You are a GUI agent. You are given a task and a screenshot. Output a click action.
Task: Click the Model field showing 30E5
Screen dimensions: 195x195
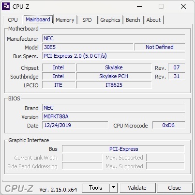click(x=88, y=47)
